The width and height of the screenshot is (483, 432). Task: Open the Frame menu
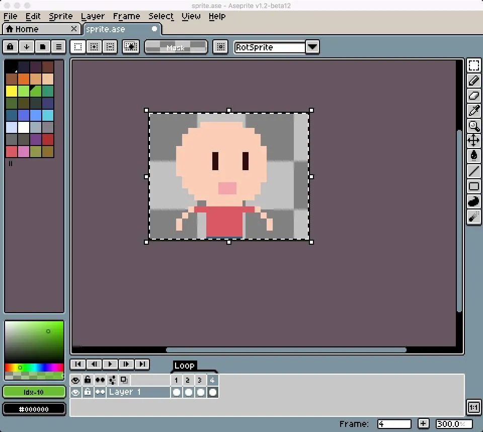(127, 16)
